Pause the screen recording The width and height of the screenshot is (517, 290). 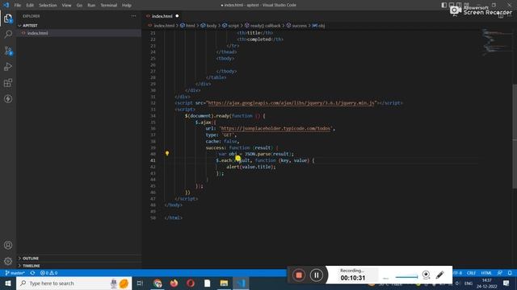316,275
